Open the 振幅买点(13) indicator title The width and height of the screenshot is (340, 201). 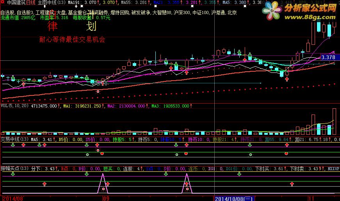pyautogui.click(x=14, y=168)
